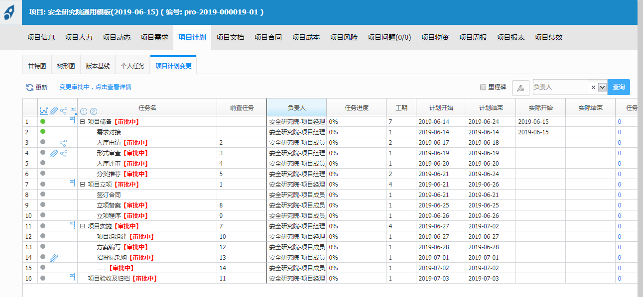
Task: Clear the 负责人 filter with X
Action: (x=593, y=87)
